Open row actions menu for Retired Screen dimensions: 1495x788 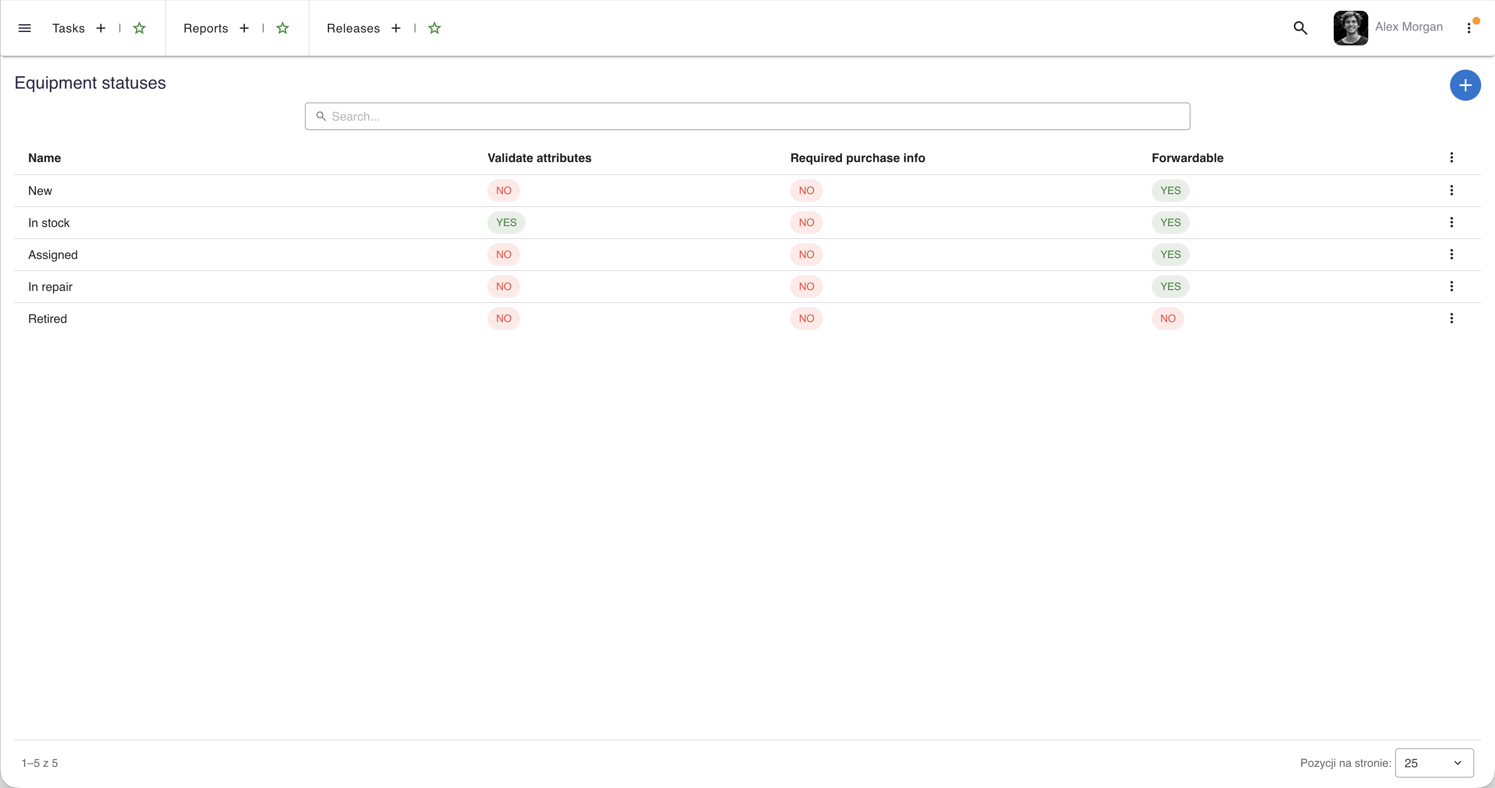click(1451, 318)
